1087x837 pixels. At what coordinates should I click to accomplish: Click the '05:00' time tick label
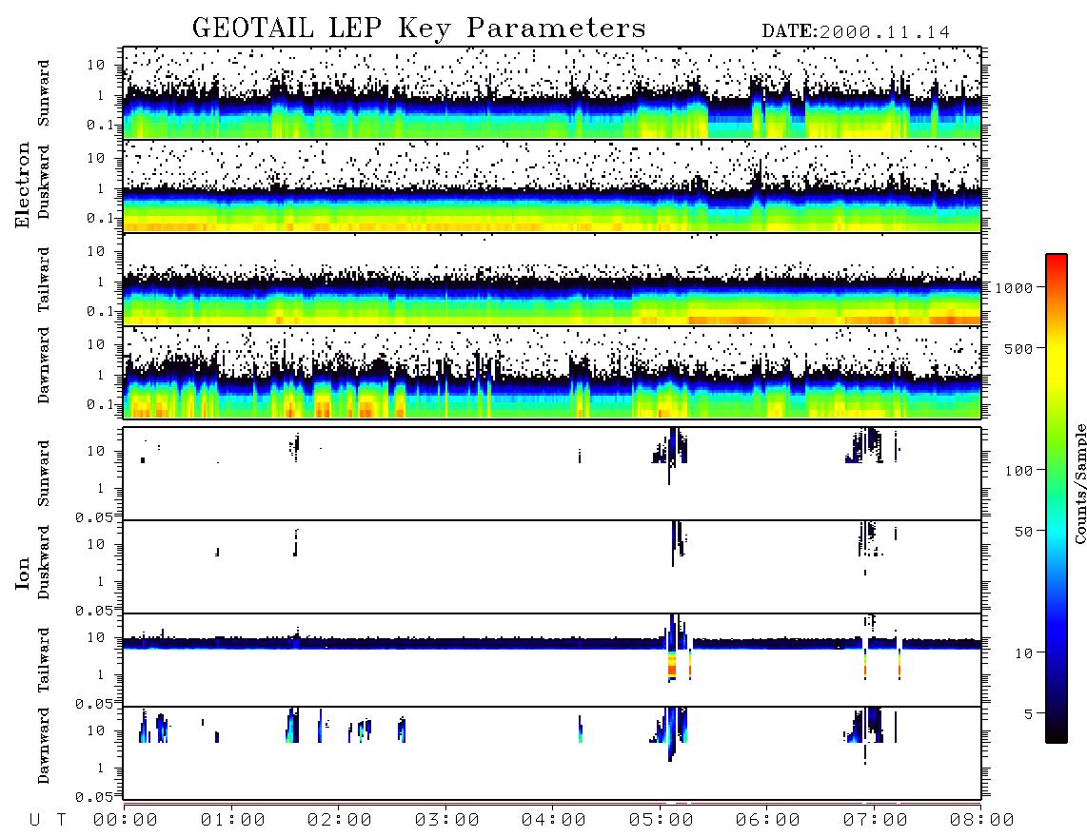coord(662,821)
